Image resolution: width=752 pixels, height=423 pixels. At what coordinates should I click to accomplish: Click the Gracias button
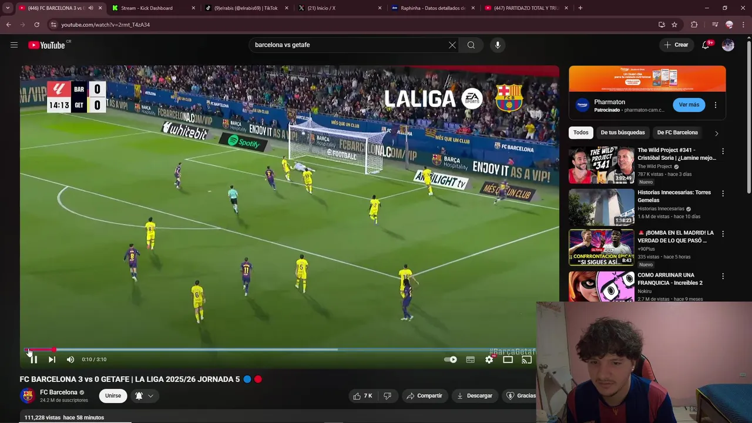pyautogui.click(x=521, y=396)
